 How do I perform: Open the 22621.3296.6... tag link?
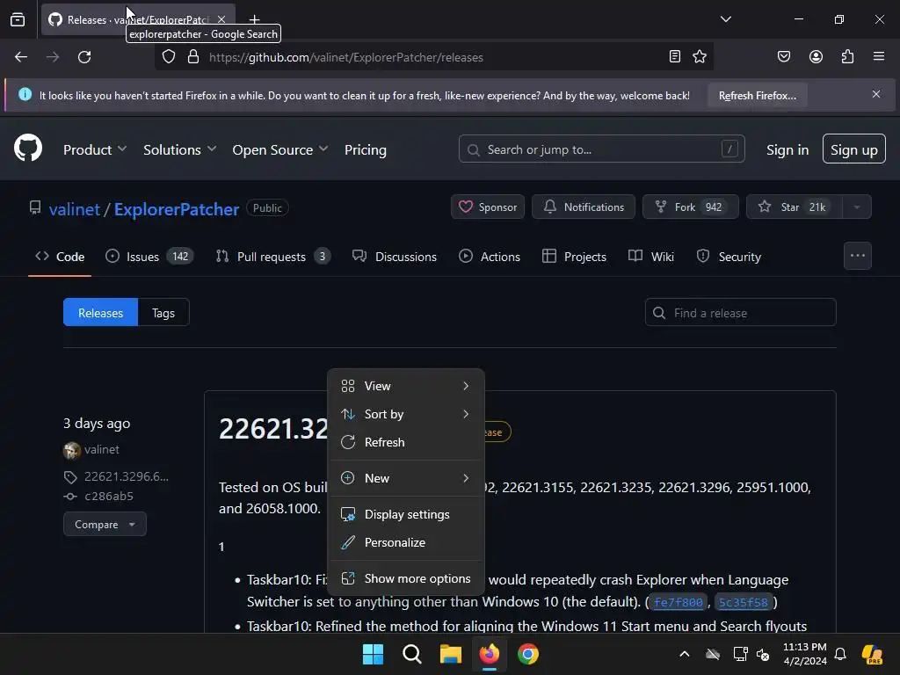coord(127,476)
